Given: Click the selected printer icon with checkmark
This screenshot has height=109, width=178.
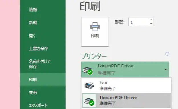Looking at the screenshot, I should click(x=88, y=71).
